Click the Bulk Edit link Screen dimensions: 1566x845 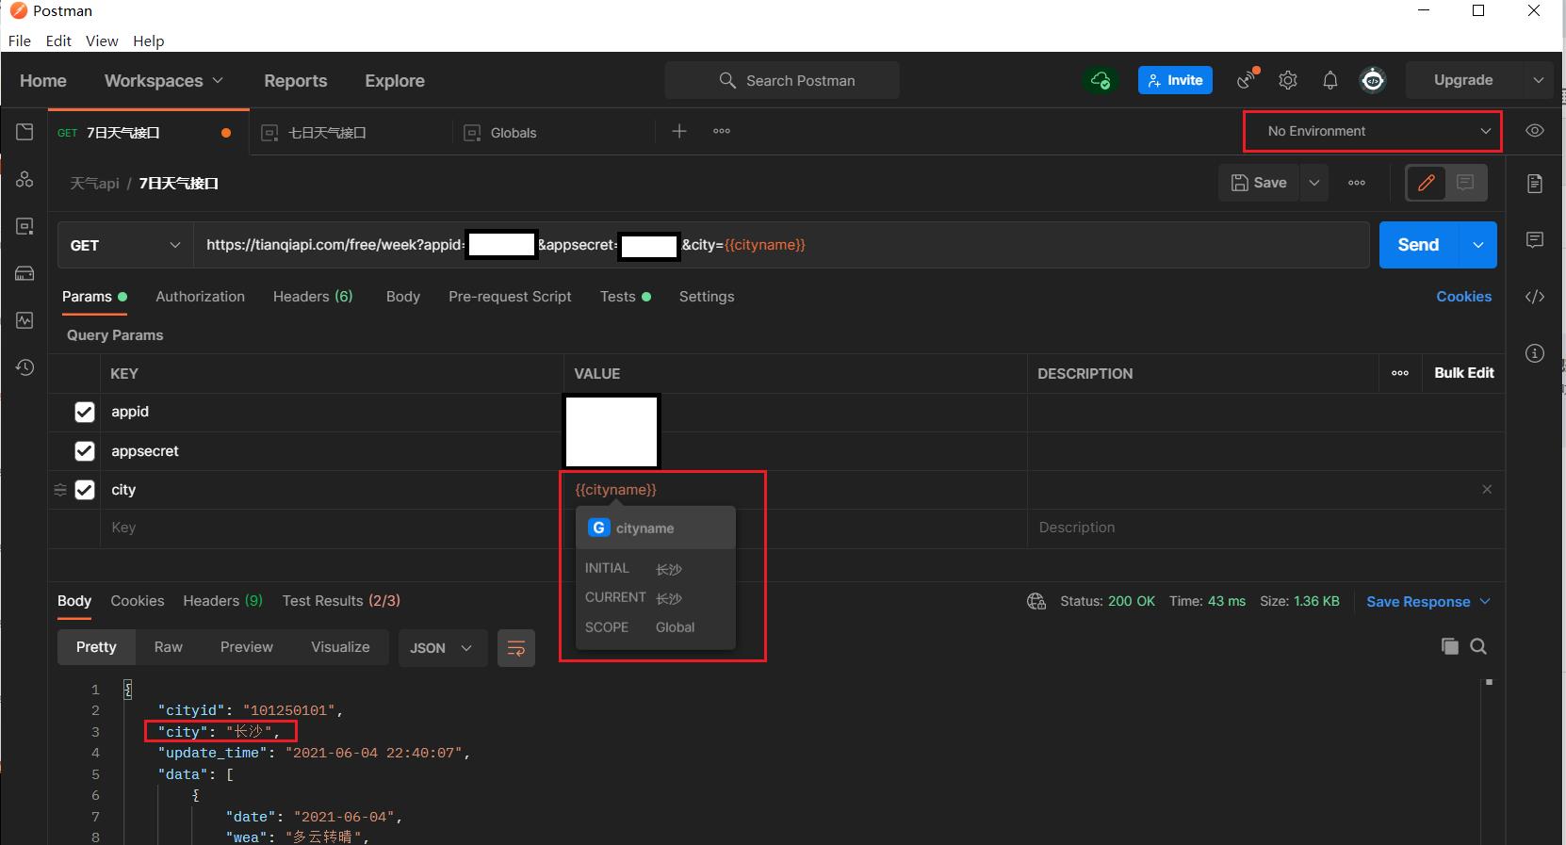point(1464,373)
